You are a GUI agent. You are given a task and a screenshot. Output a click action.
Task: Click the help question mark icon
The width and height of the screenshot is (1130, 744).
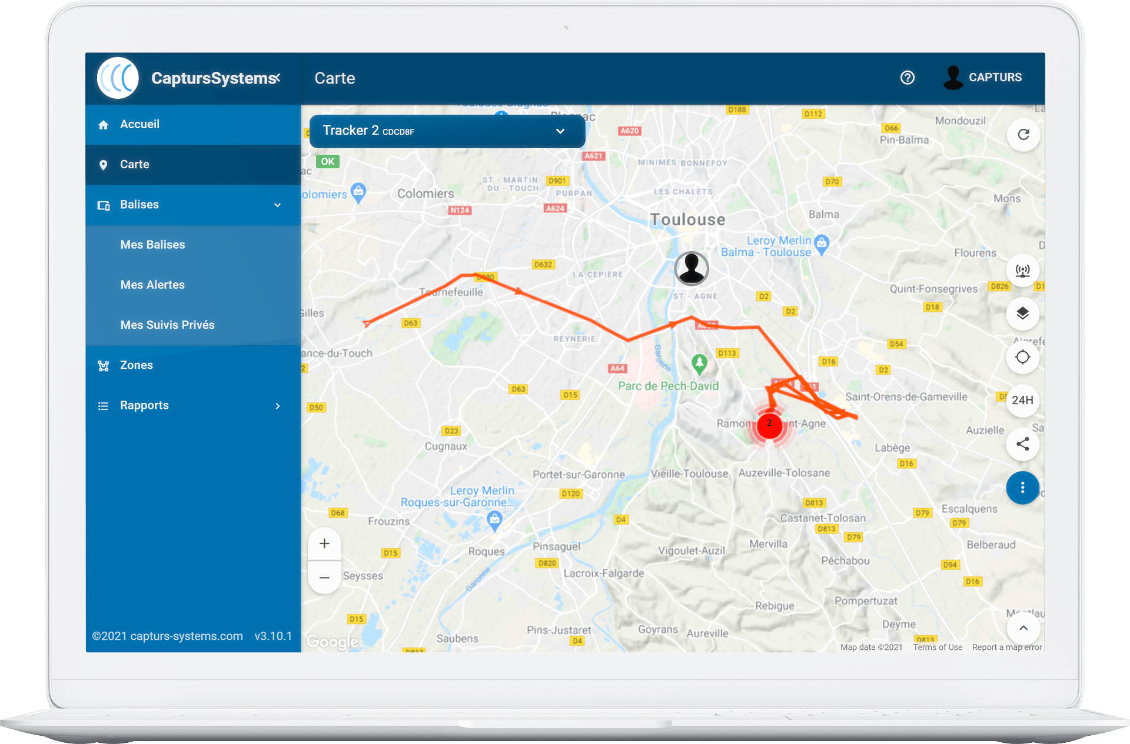point(908,78)
